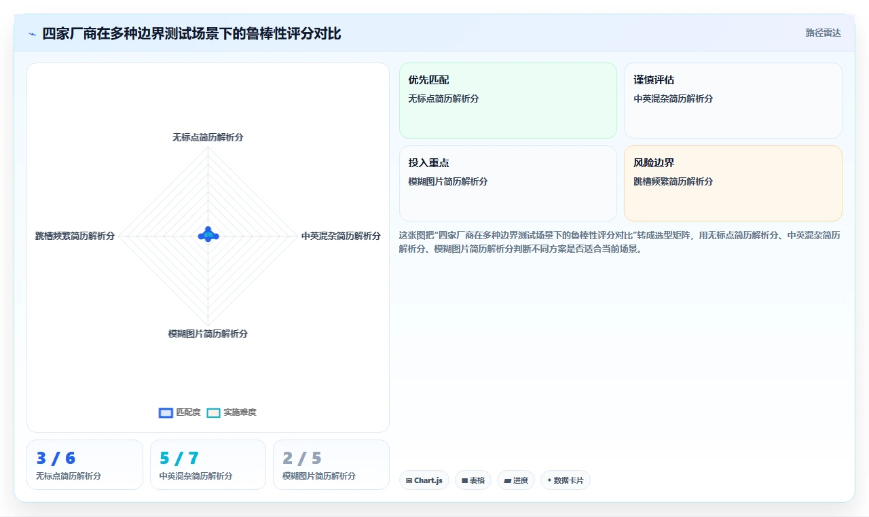Image resolution: width=869 pixels, height=517 pixels.
Task: Click 中英混杂简历解析分 under the 5 / 7 stat
Action: point(196,476)
